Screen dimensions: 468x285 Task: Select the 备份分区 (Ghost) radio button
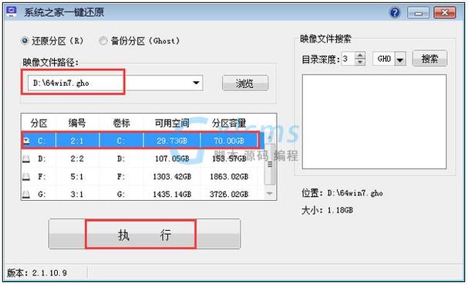(103, 41)
